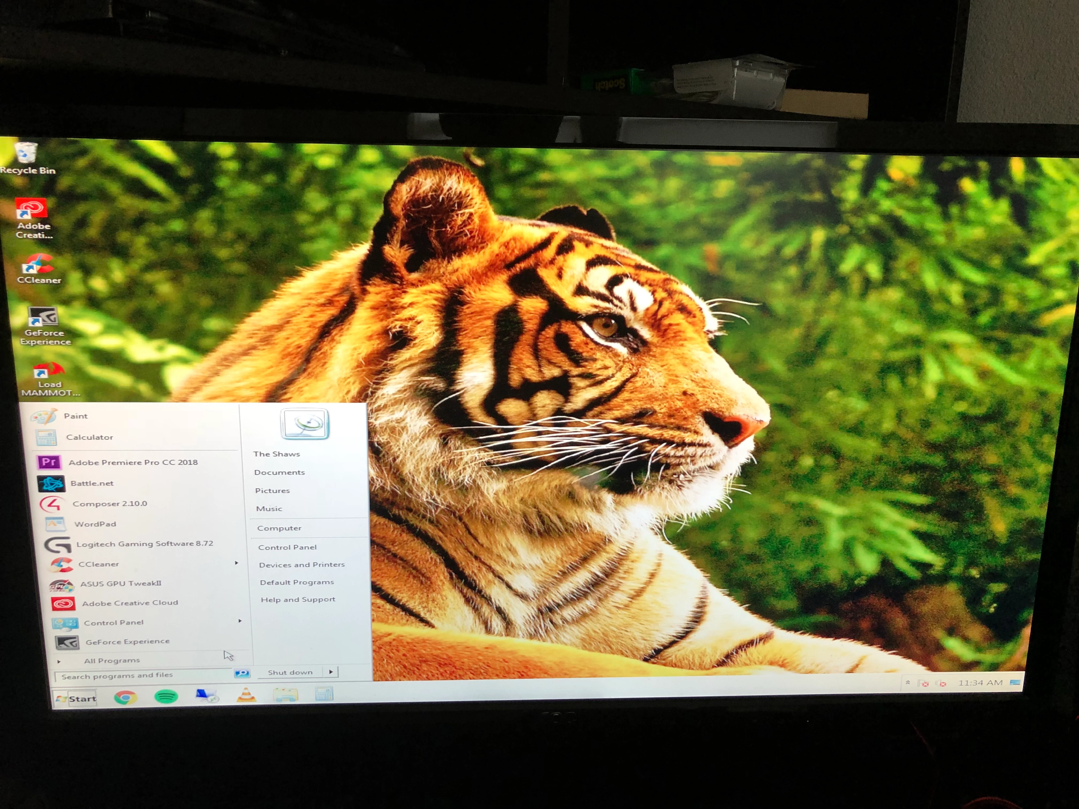Launch Spotify from the taskbar
1079x809 pixels.
(166, 697)
